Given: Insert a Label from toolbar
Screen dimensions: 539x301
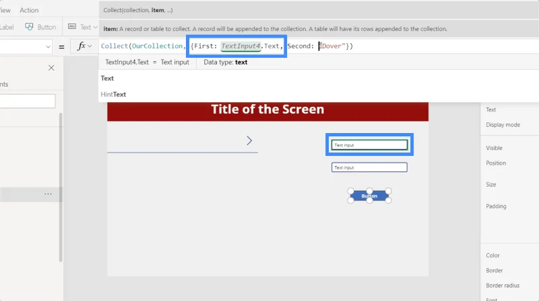Looking at the screenshot, I should click(x=7, y=27).
